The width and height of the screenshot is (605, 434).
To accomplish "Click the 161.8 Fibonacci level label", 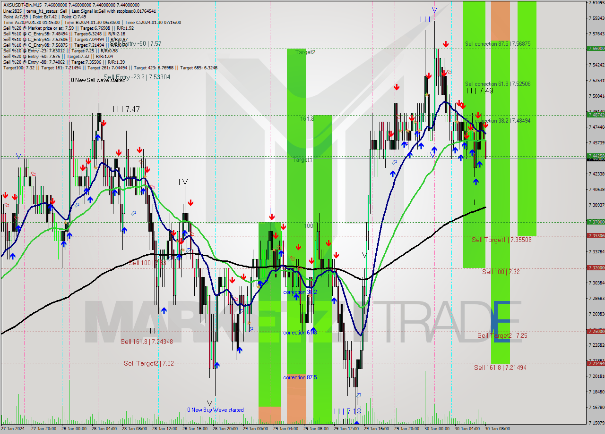I will pyautogui.click(x=307, y=119).
